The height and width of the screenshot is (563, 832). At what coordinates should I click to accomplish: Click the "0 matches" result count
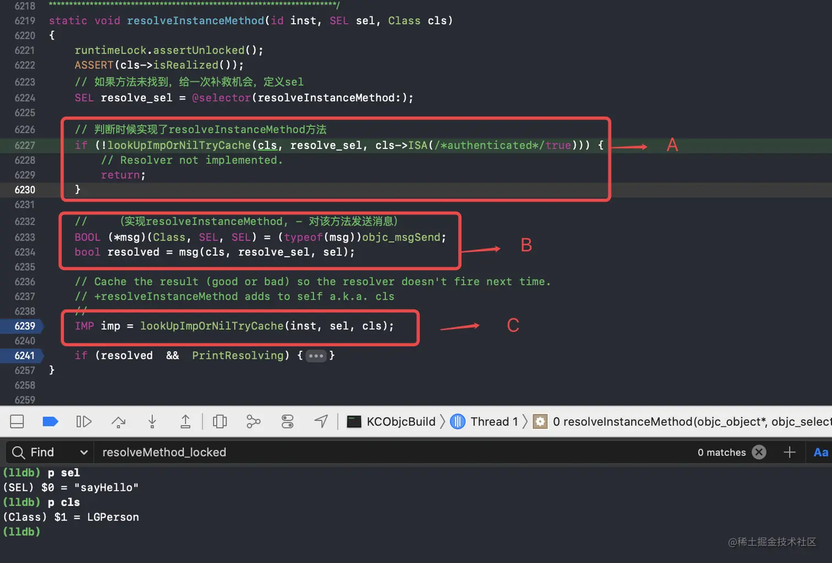pyautogui.click(x=721, y=452)
